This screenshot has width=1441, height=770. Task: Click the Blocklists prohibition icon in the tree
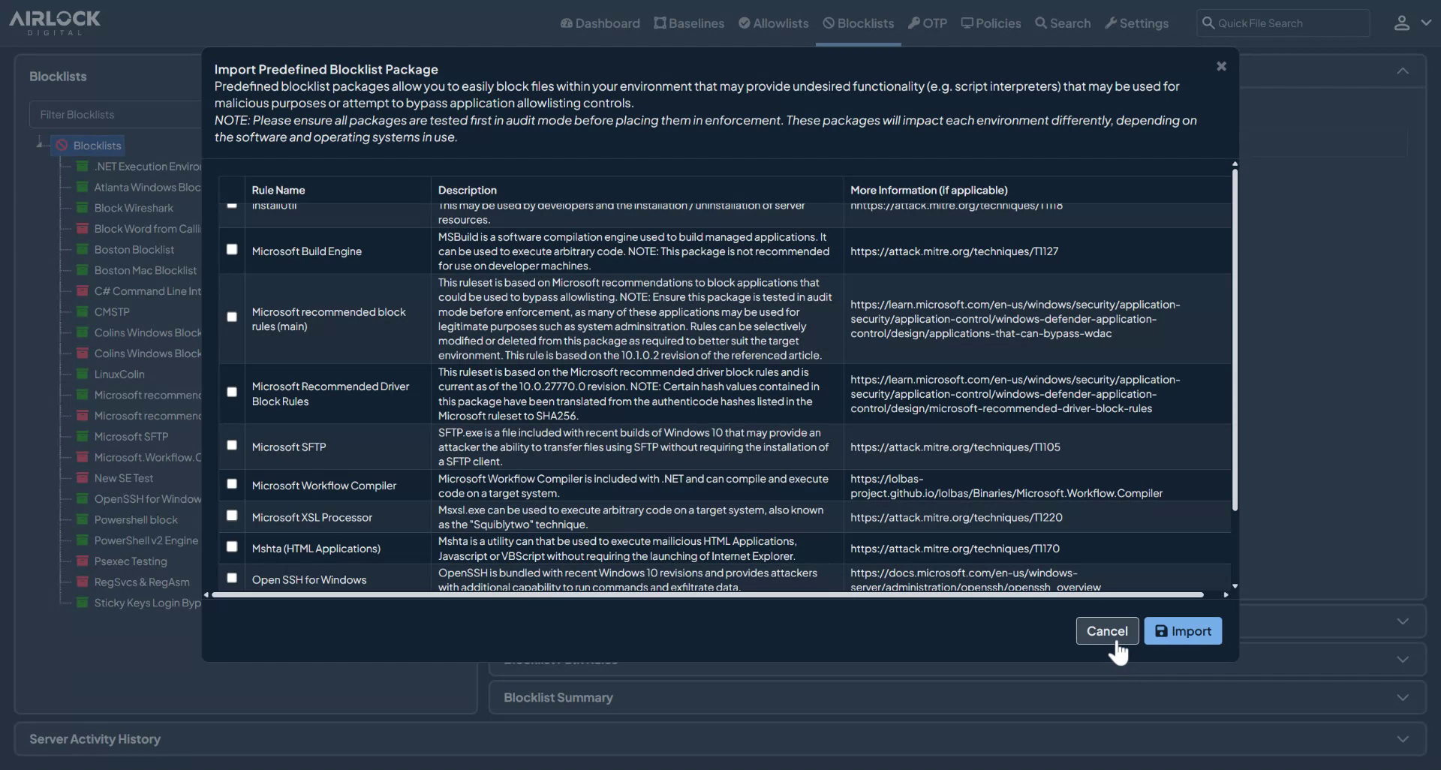62,145
